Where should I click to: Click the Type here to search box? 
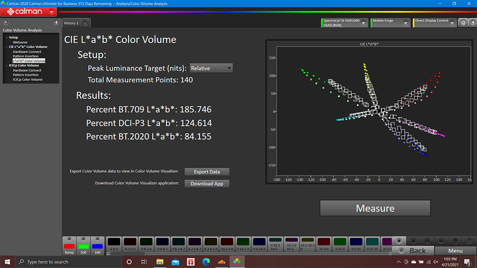[68, 262]
